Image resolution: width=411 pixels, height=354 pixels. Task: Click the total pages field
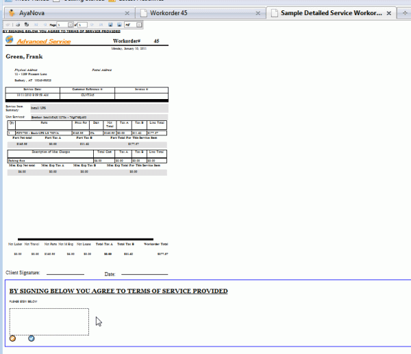click(x=83, y=25)
